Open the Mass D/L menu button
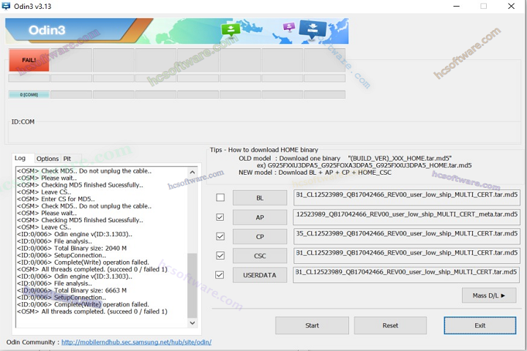527x351 pixels. [x=489, y=295]
